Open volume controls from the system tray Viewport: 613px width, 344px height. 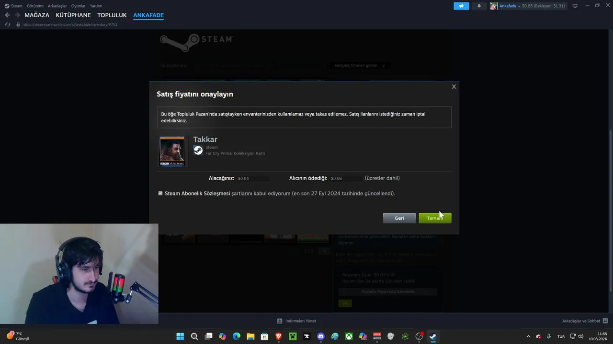tap(580, 336)
